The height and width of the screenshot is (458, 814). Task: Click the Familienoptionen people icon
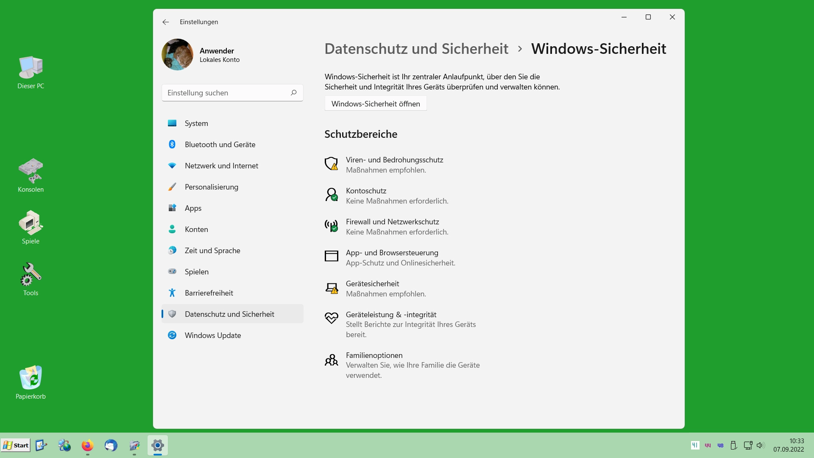(331, 360)
